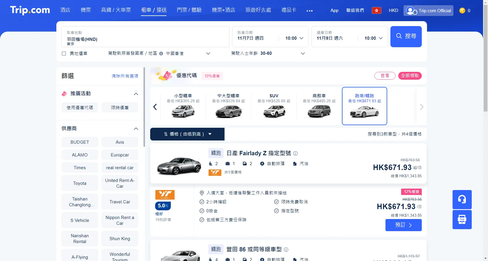The height and width of the screenshot is (261, 488).
Task: Toggle the BUDGET supplier filter
Action: pyautogui.click(x=80, y=142)
